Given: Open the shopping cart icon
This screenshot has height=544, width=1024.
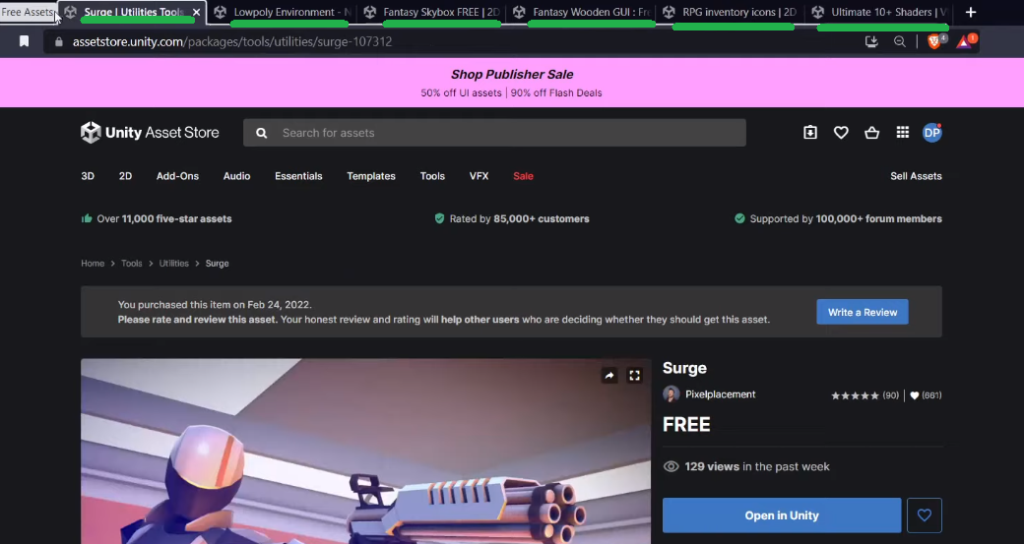Looking at the screenshot, I should (871, 133).
